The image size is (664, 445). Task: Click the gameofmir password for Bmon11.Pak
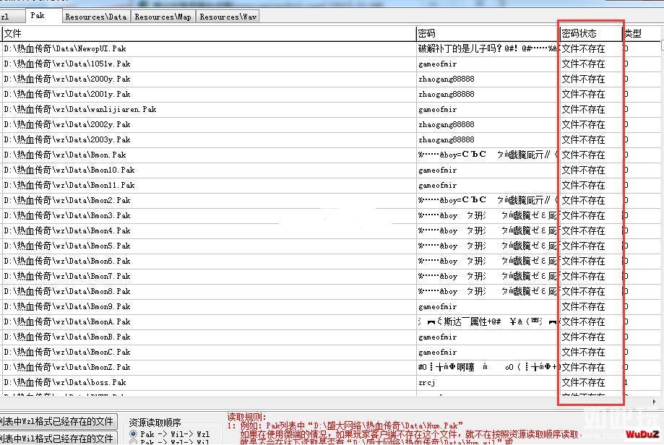(437, 186)
